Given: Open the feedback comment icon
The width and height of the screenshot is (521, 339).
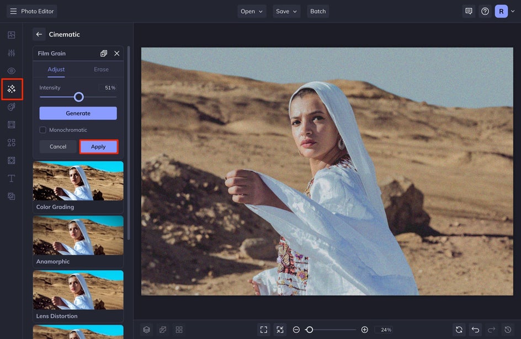Looking at the screenshot, I should [469, 11].
